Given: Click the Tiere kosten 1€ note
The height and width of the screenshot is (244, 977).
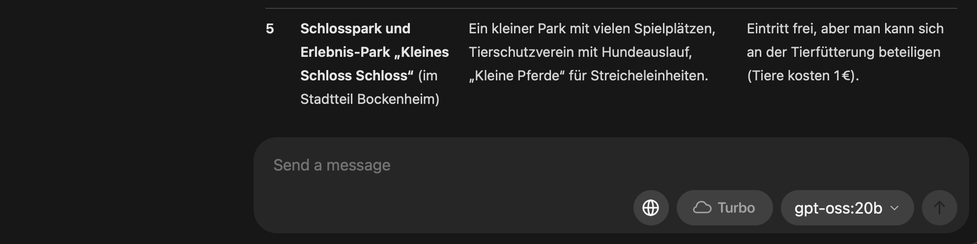Looking at the screenshot, I should pyautogui.click(x=803, y=75).
